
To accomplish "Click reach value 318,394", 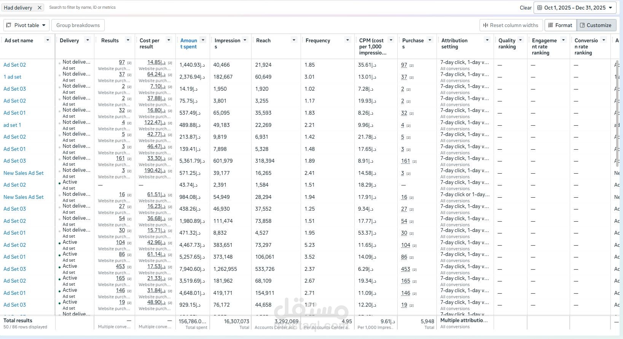I will click(x=265, y=161).
